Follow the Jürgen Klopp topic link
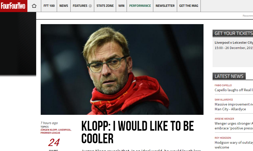 (x=49, y=130)
